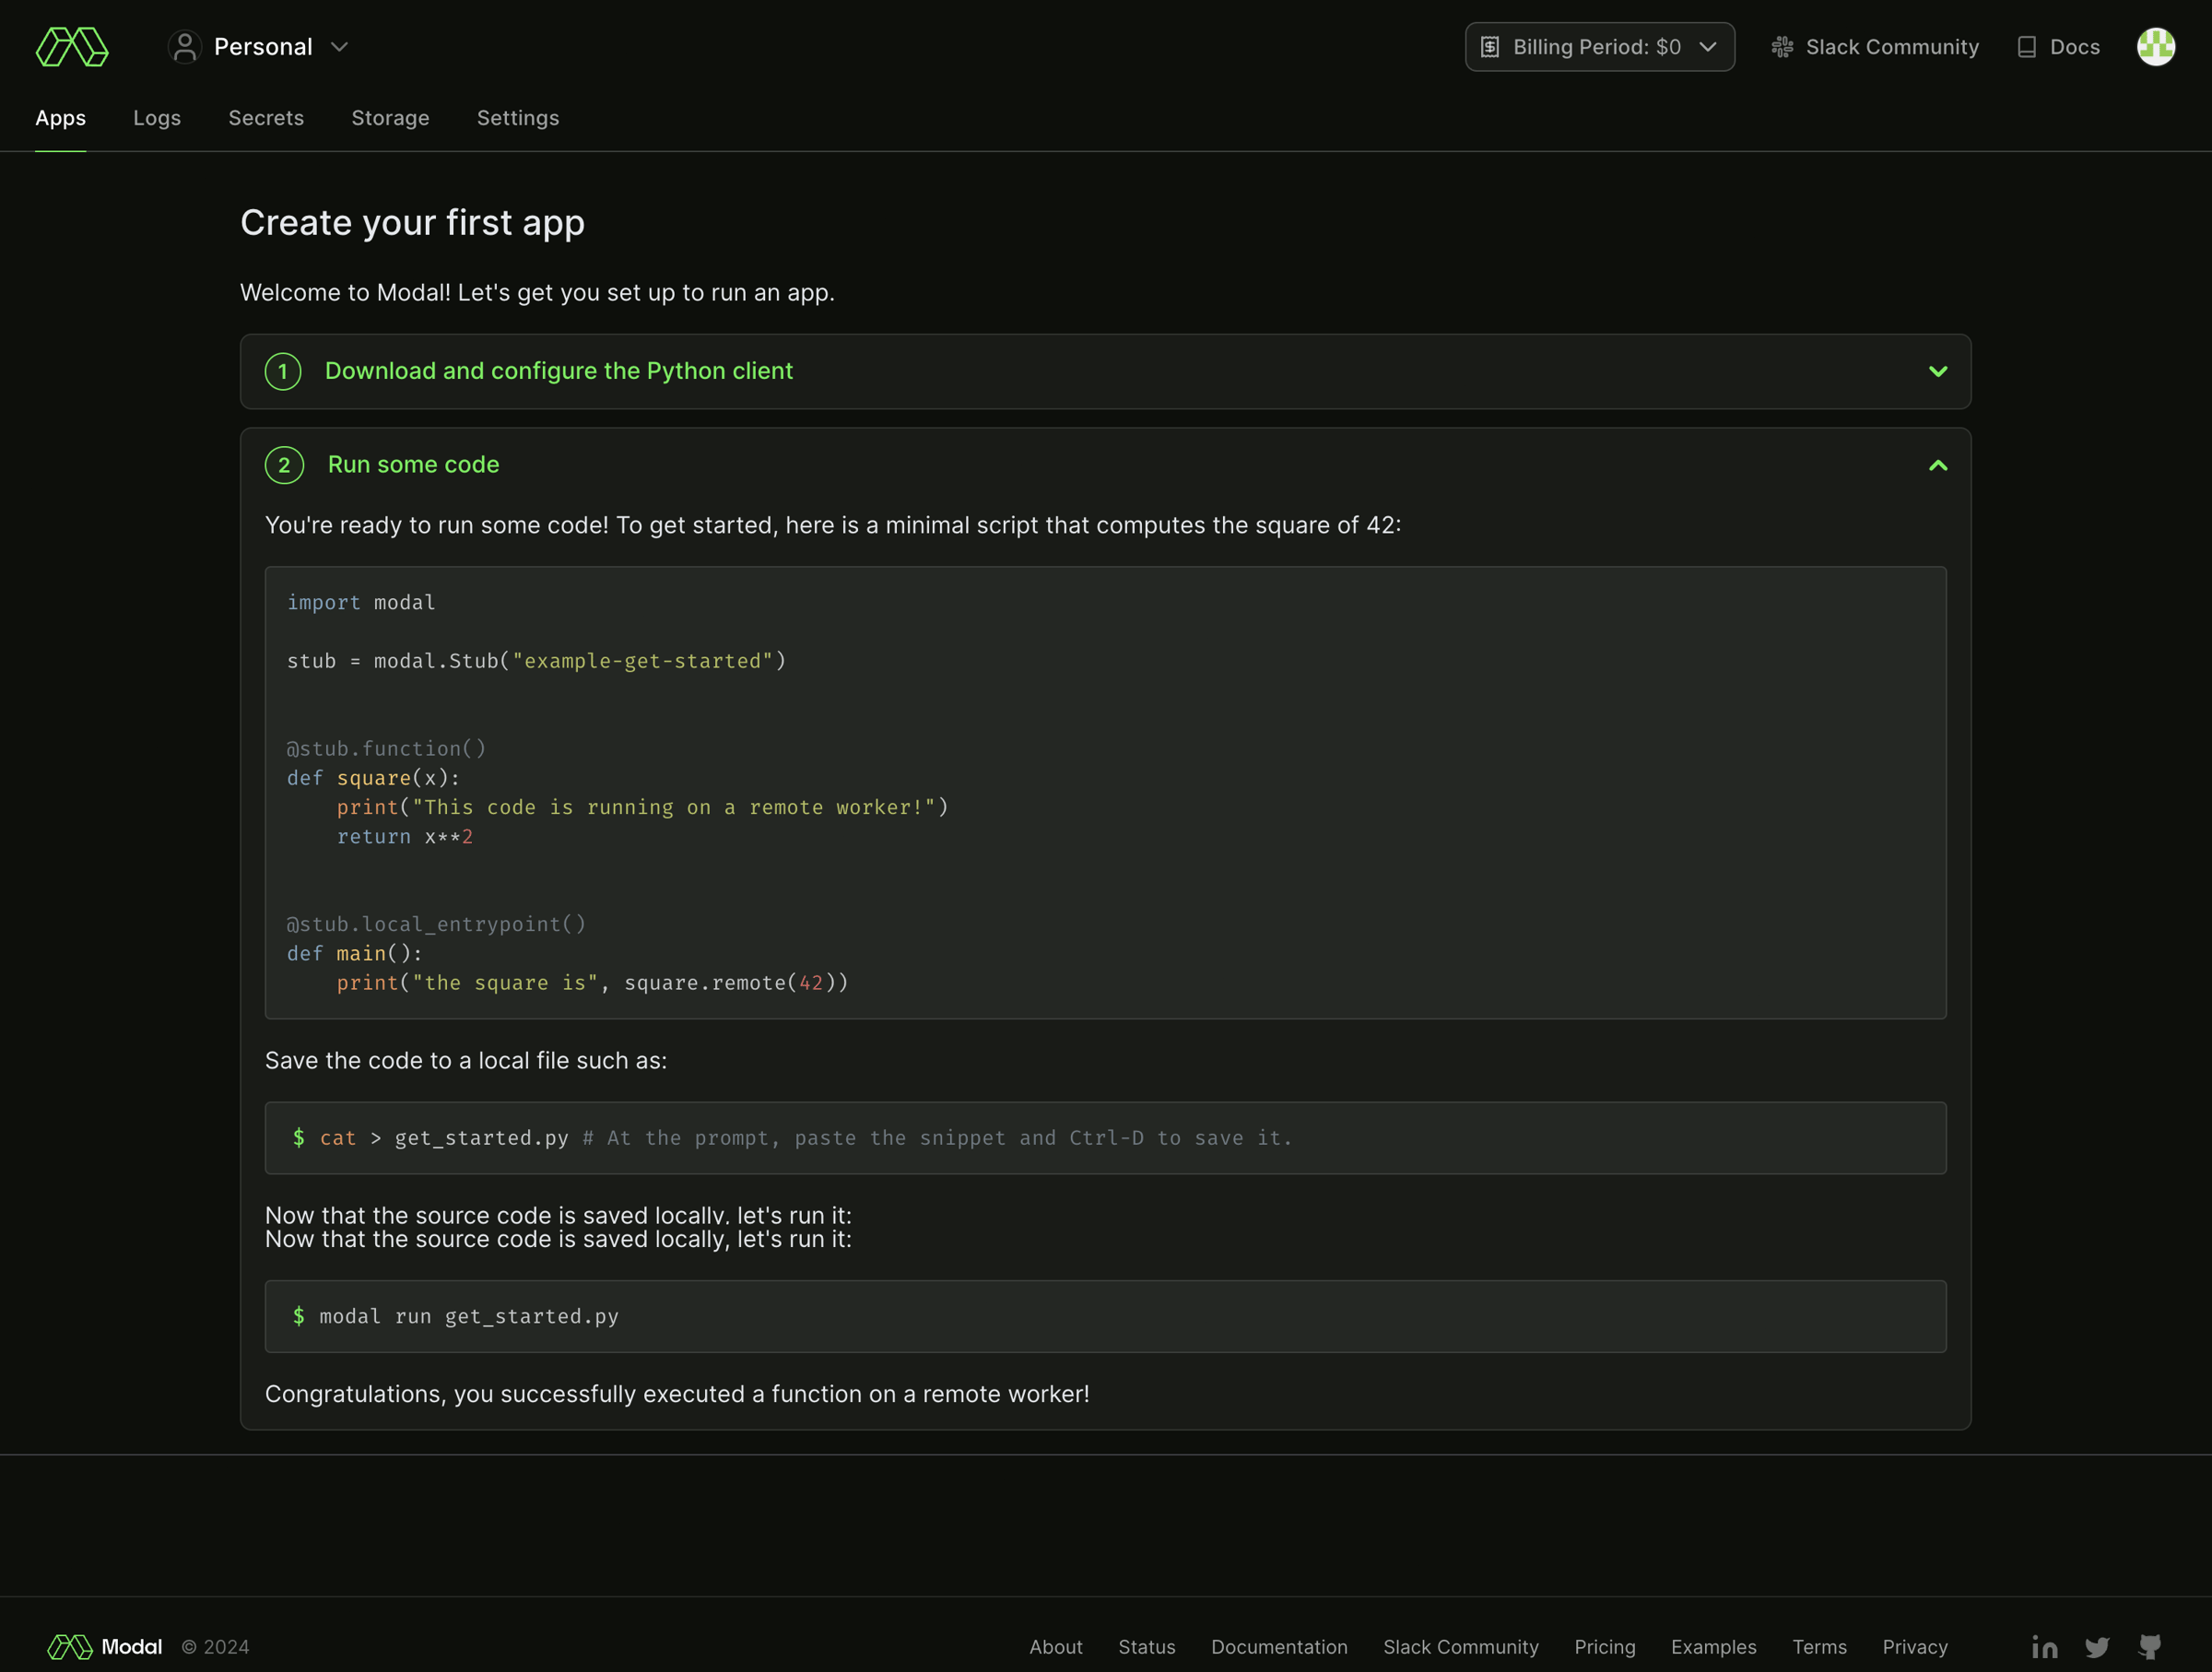The image size is (2212, 1672).
Task: Open the Billing Period: $0 dropdown
Action: coord(1599,47)
